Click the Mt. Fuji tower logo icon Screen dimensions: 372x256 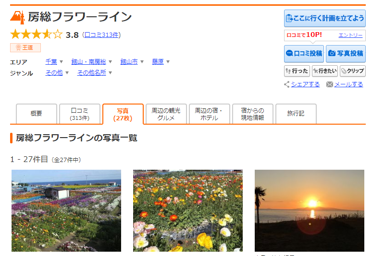pyautogui.click(x=18, y=17)
